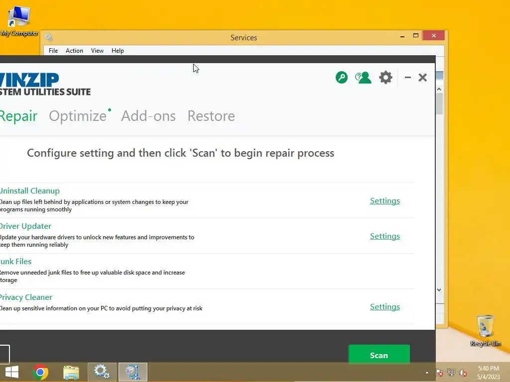Viewport: 510px width, 382px height.
Task: Click the Services window title icon
Action: (49, 37)
